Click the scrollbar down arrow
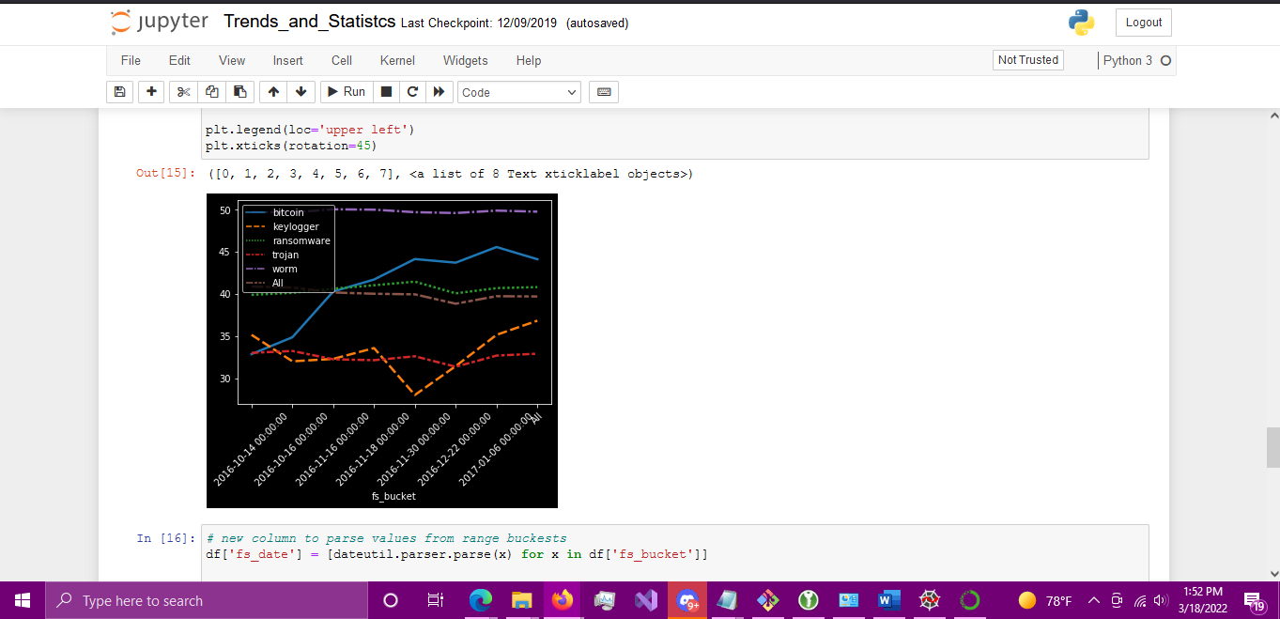The image size is (1280, 619). (x=1272, y=573)
